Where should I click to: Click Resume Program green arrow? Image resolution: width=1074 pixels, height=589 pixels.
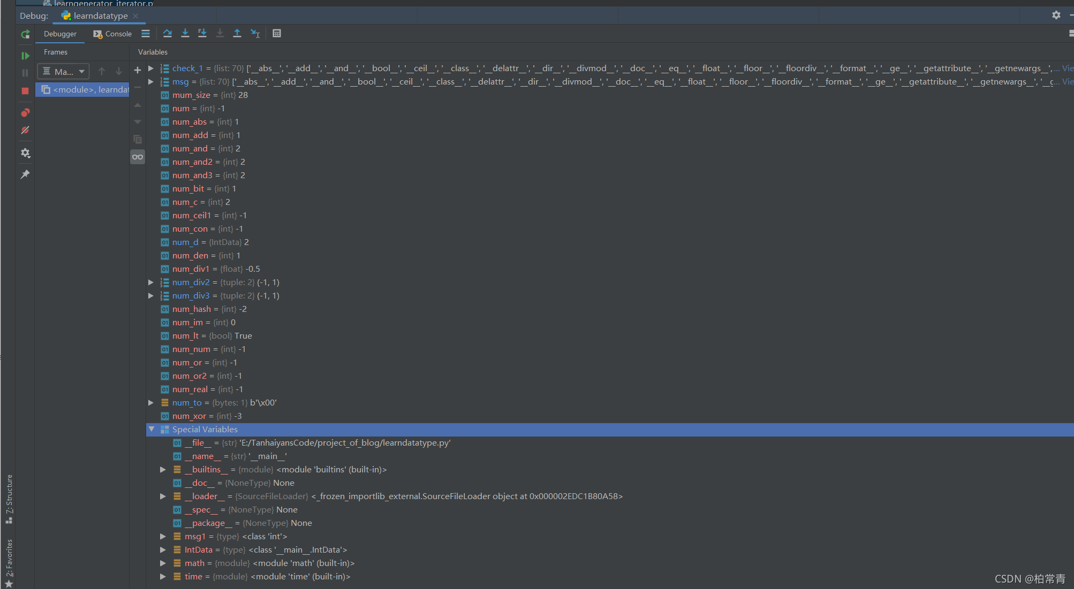[x=25, y=56]
